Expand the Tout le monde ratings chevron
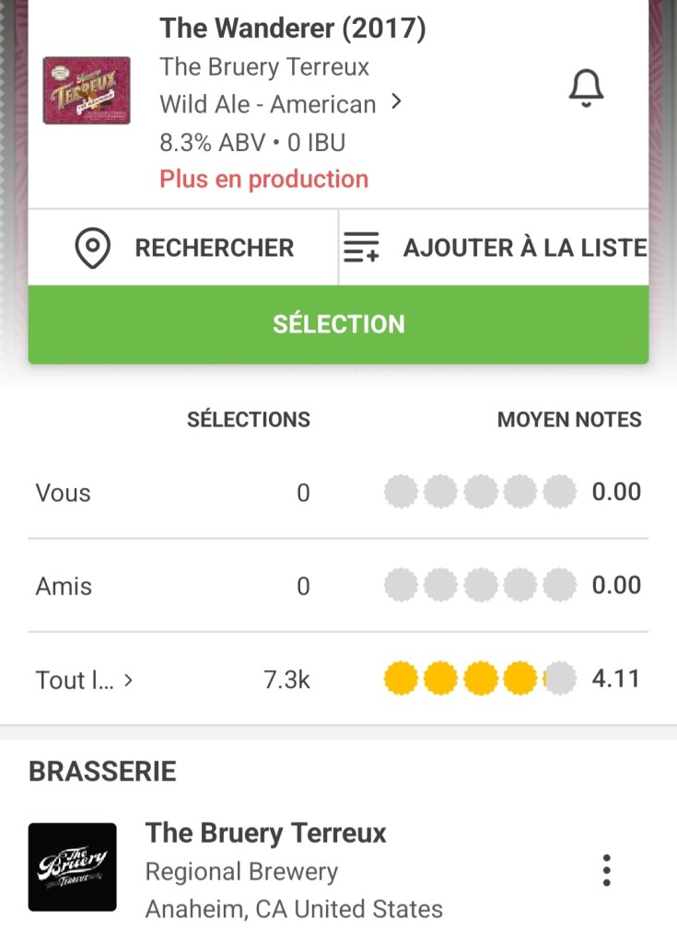Screen dimensions: 677x943 tap(129, 681)
